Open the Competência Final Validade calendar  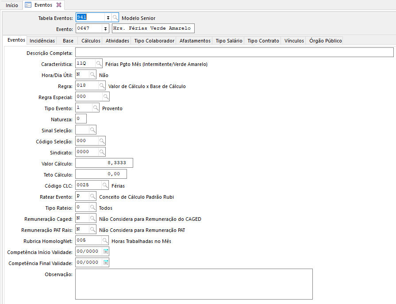(106, 262)
